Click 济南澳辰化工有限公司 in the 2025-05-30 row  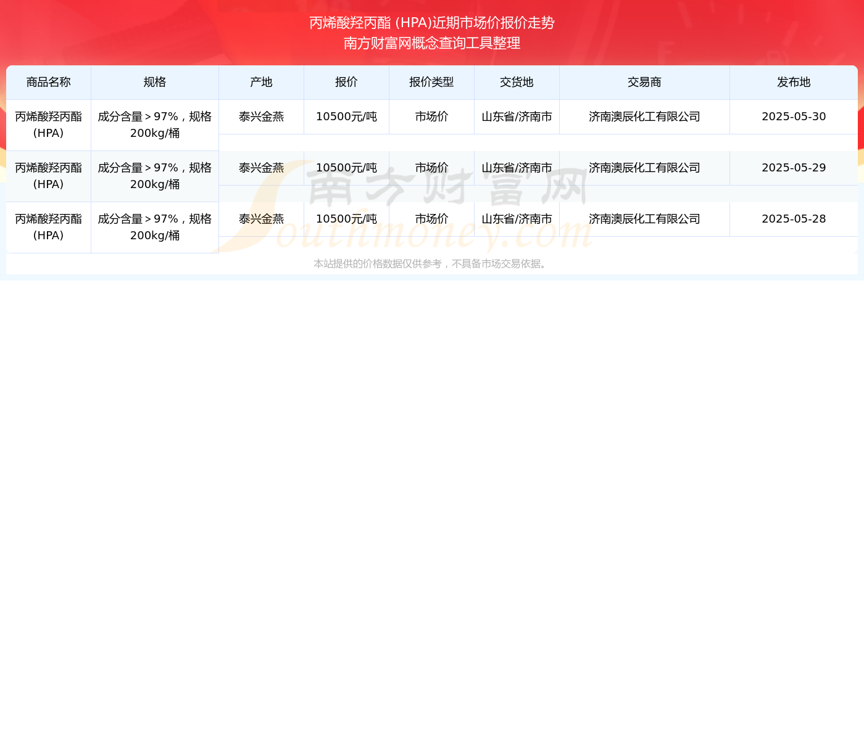tap(645, 117)
